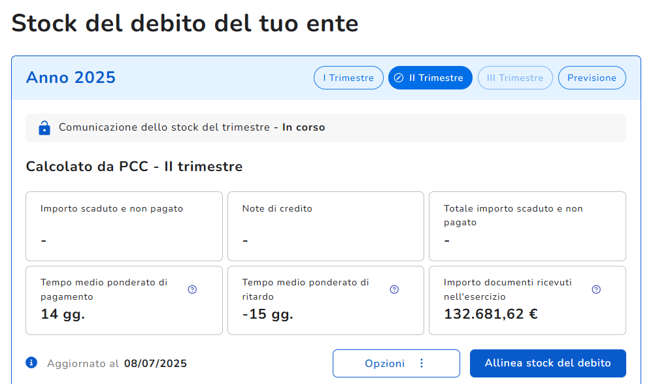Click the lock icon in communication banner
Viewport: 653px width, 384px height.
click(44, 128)
